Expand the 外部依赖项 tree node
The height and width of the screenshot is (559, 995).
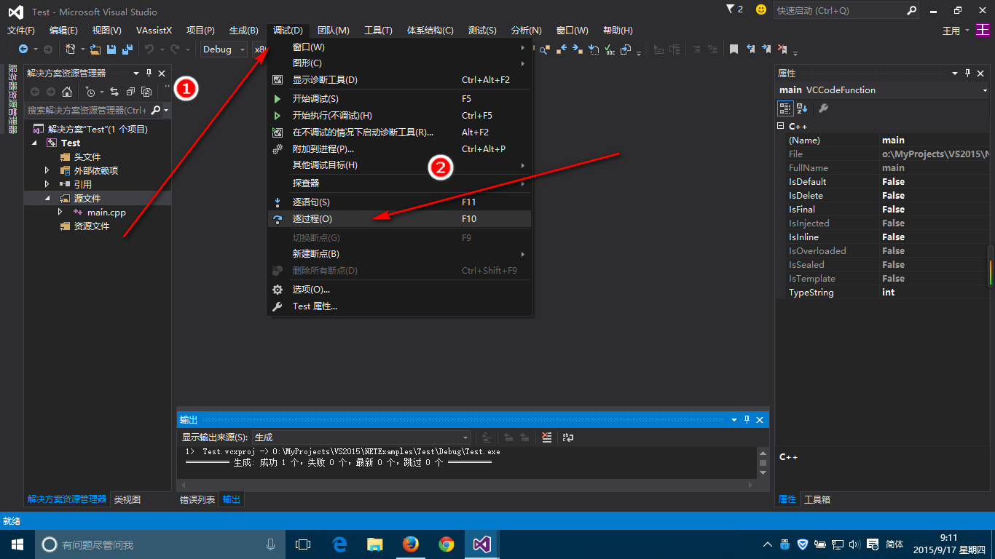[47, 170]
